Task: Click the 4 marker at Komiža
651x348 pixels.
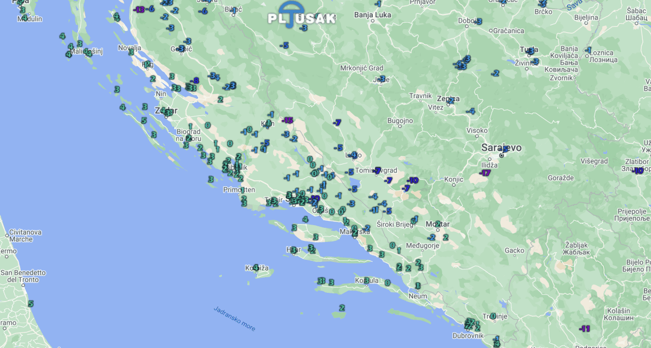Action: pyautogui.click(x=256, y=267)
